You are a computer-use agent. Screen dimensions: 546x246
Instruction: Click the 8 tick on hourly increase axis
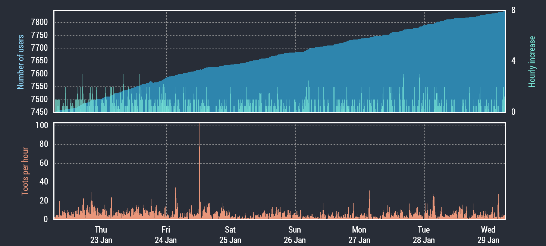click(513, 10)
